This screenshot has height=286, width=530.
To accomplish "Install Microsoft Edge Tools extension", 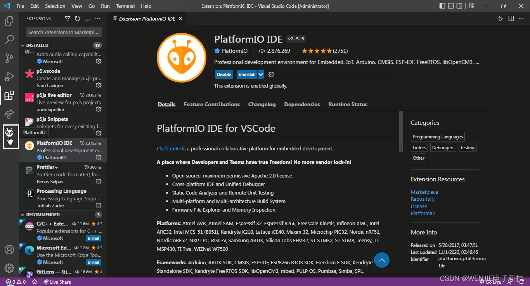I will click(94, 262).
